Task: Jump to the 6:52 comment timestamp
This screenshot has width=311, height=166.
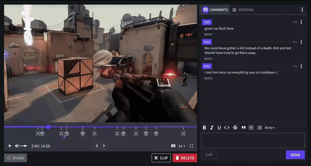Action: [x=207, y=66]
